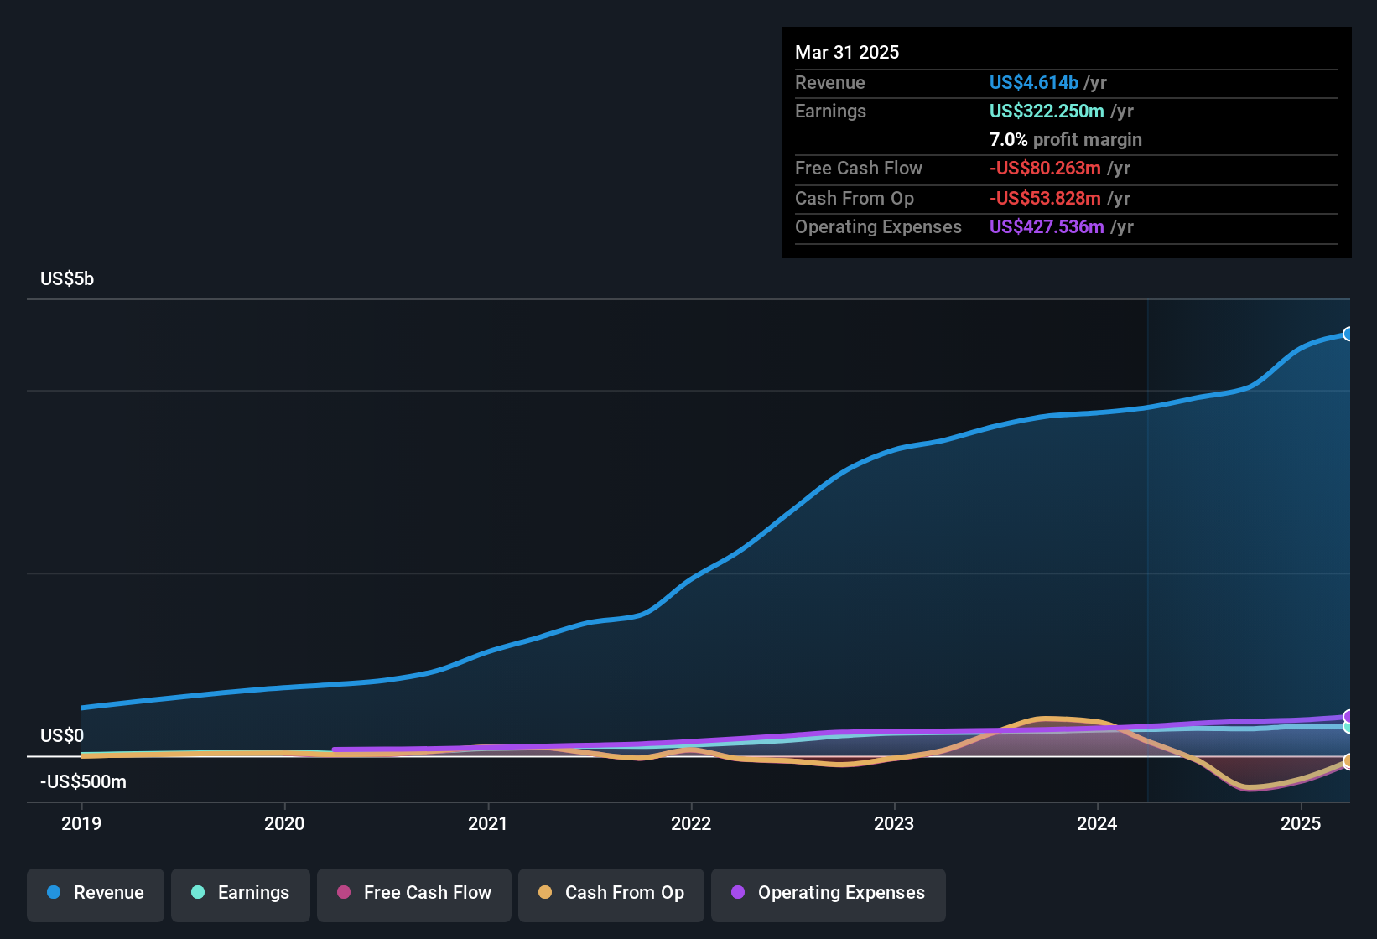Viewport: 1377px width, 939px height.
Task: Click the US$5b y-axis label
Action: pyautogui.click(x=67, y=279)
